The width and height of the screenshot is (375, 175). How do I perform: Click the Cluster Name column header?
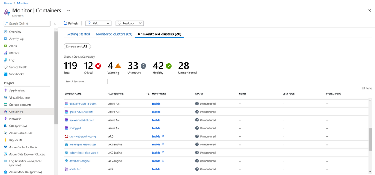point(73,94)
